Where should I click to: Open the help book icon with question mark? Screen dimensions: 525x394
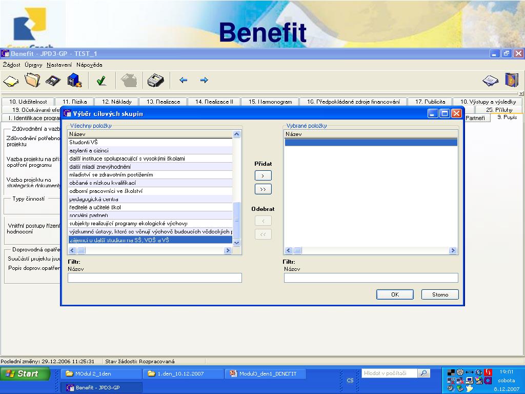point(512,80)
